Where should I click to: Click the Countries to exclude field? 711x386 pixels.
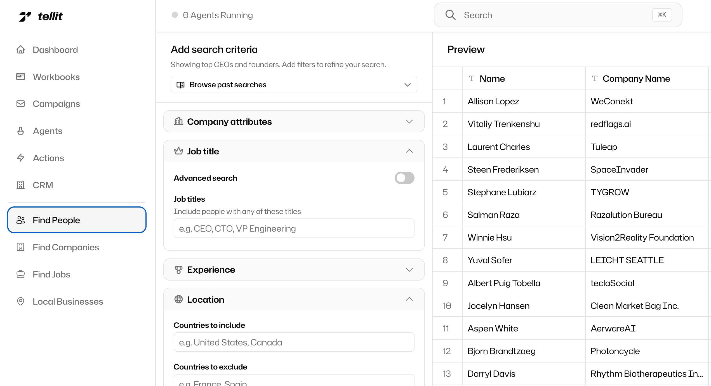point(294,380)
